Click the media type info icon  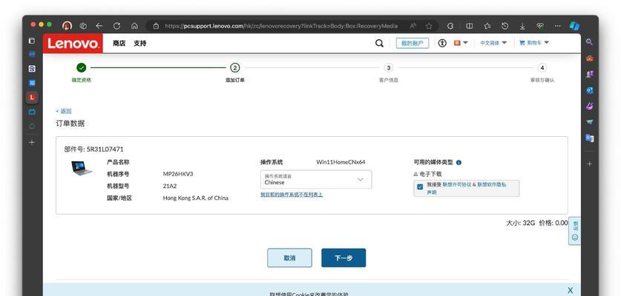(459, 162)
